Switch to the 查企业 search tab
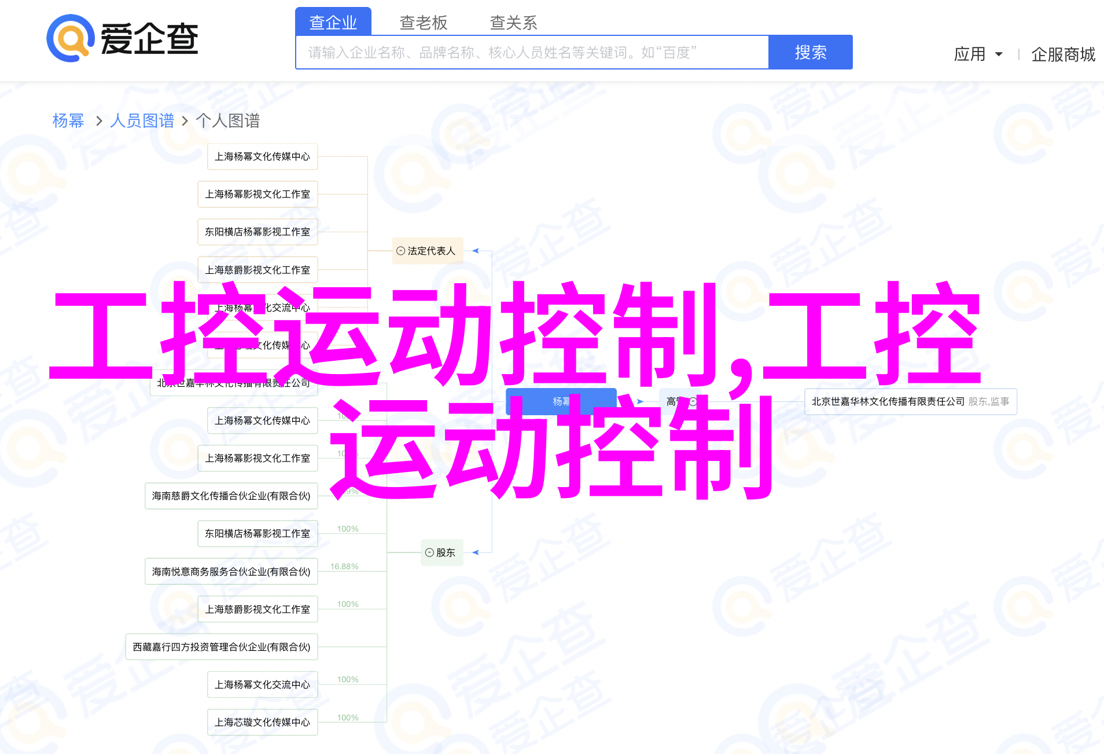The image size is (1104, 754). click(x=333, y=22)
